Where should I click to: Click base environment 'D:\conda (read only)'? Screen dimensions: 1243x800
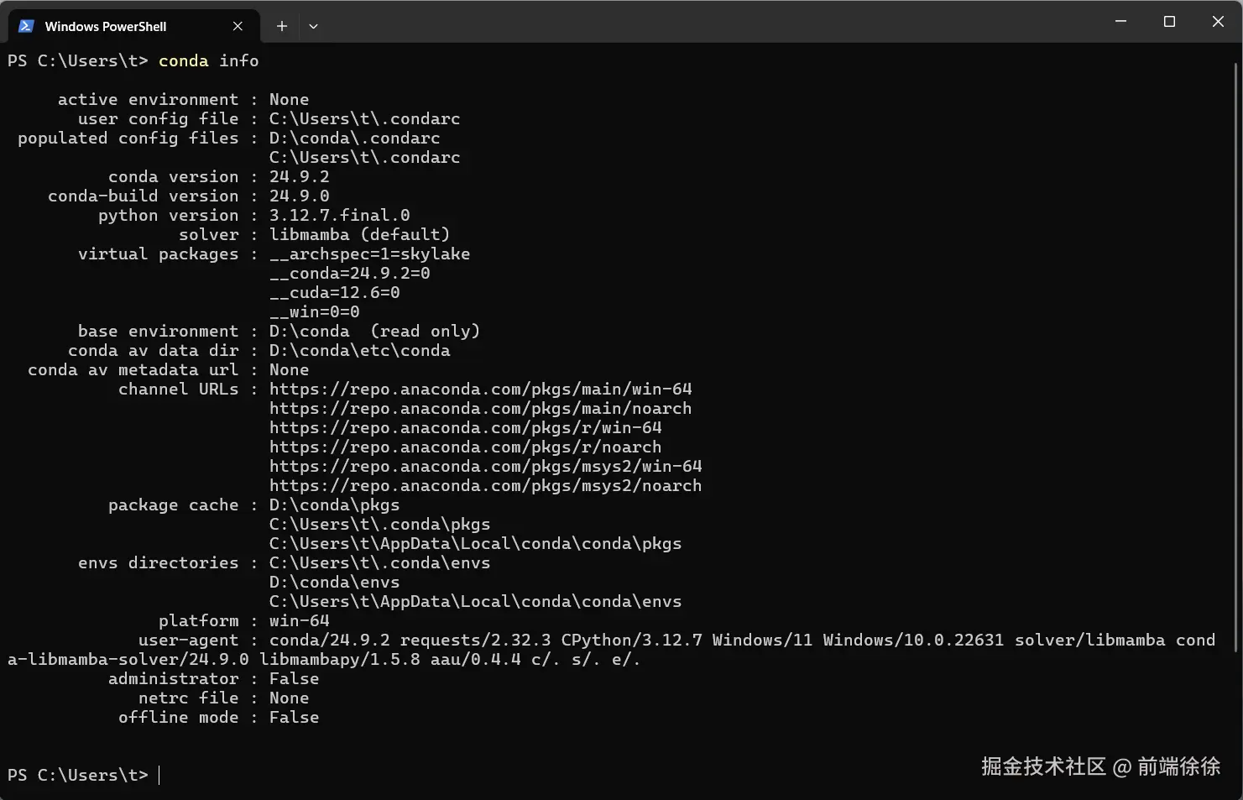(374, 331)
